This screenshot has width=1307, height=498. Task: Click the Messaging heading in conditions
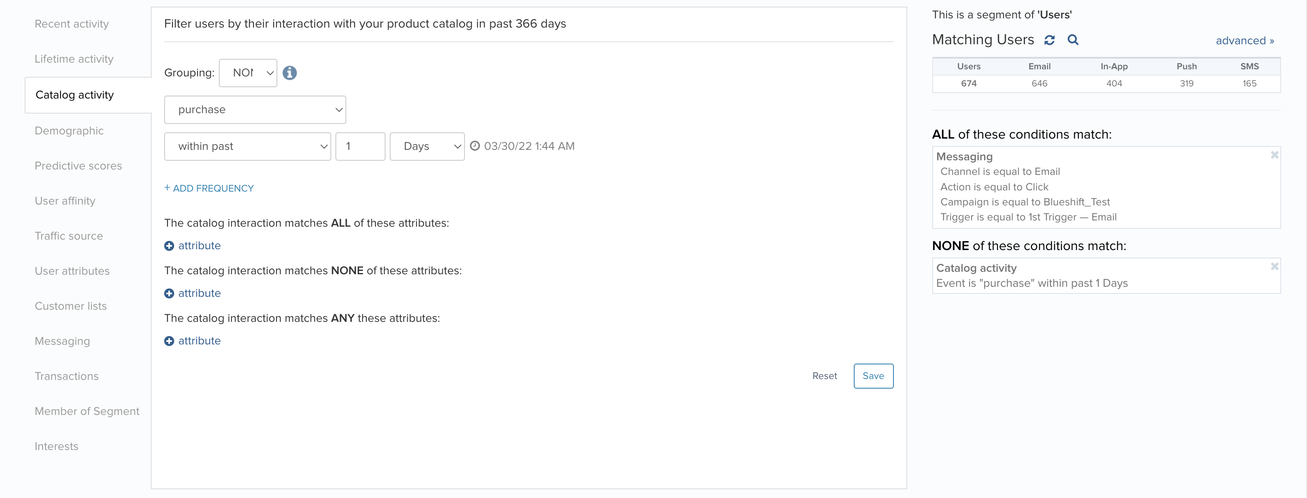coord(964,157)
